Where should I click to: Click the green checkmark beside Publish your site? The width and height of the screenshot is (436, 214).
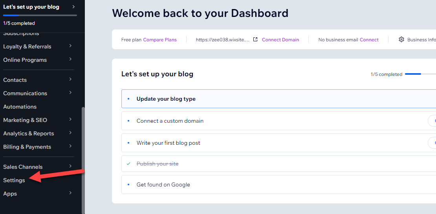(128, 164)
